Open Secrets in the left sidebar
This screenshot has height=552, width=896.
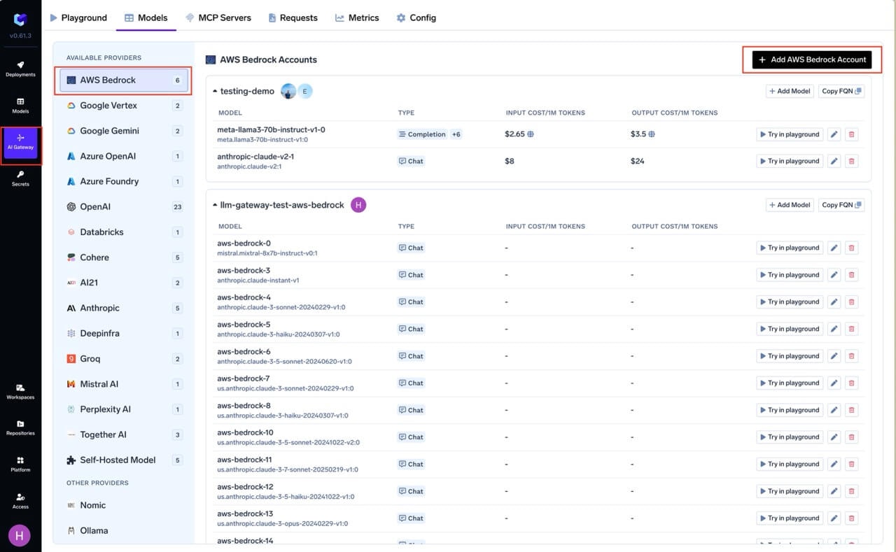tap(20, 178)
